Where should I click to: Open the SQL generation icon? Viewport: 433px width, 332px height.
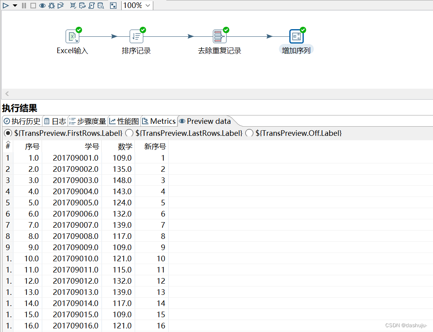click(x=91, y=5)
